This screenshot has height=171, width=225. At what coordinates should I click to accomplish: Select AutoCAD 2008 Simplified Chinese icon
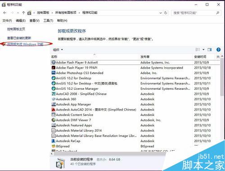(54, 94)
